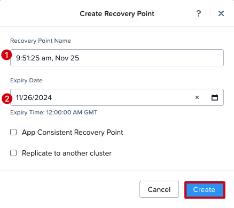Open help via the question mark icon
The image size is (234, 208).
199,13
